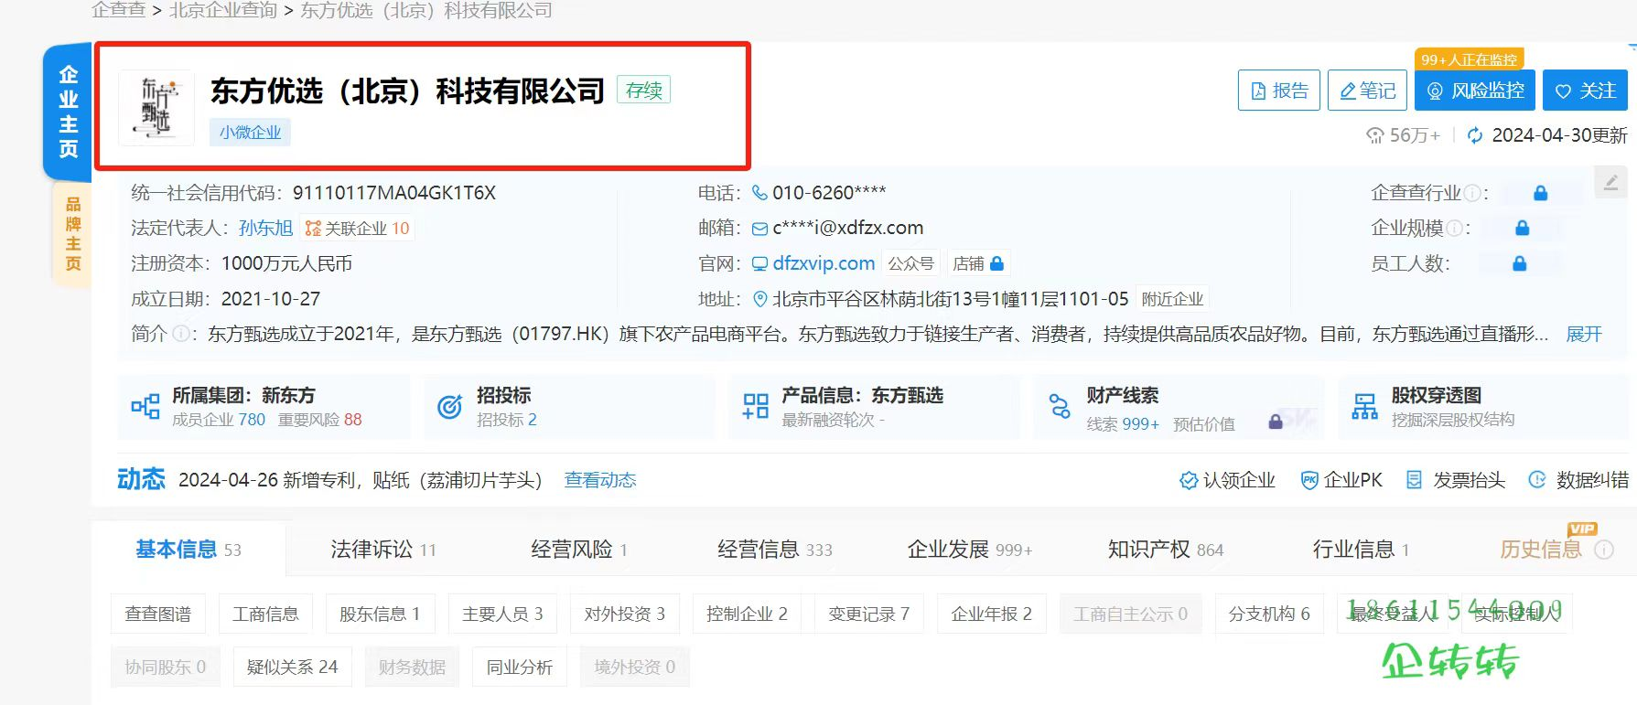This screenshot has height=705, width=1637.
Task: Open the 报告 report button
Action: 1278,91
